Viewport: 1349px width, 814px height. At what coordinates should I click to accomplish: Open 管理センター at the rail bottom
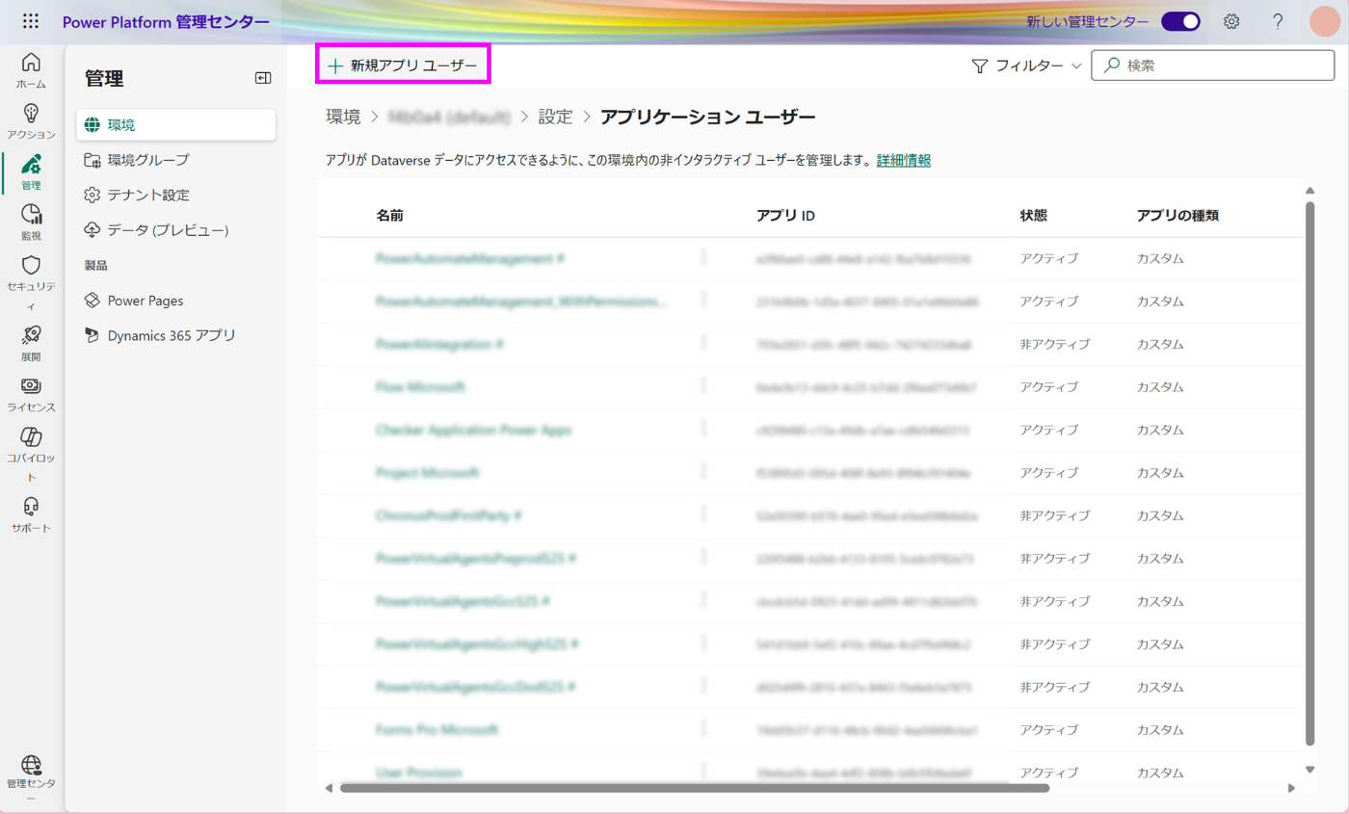point(31,778)
